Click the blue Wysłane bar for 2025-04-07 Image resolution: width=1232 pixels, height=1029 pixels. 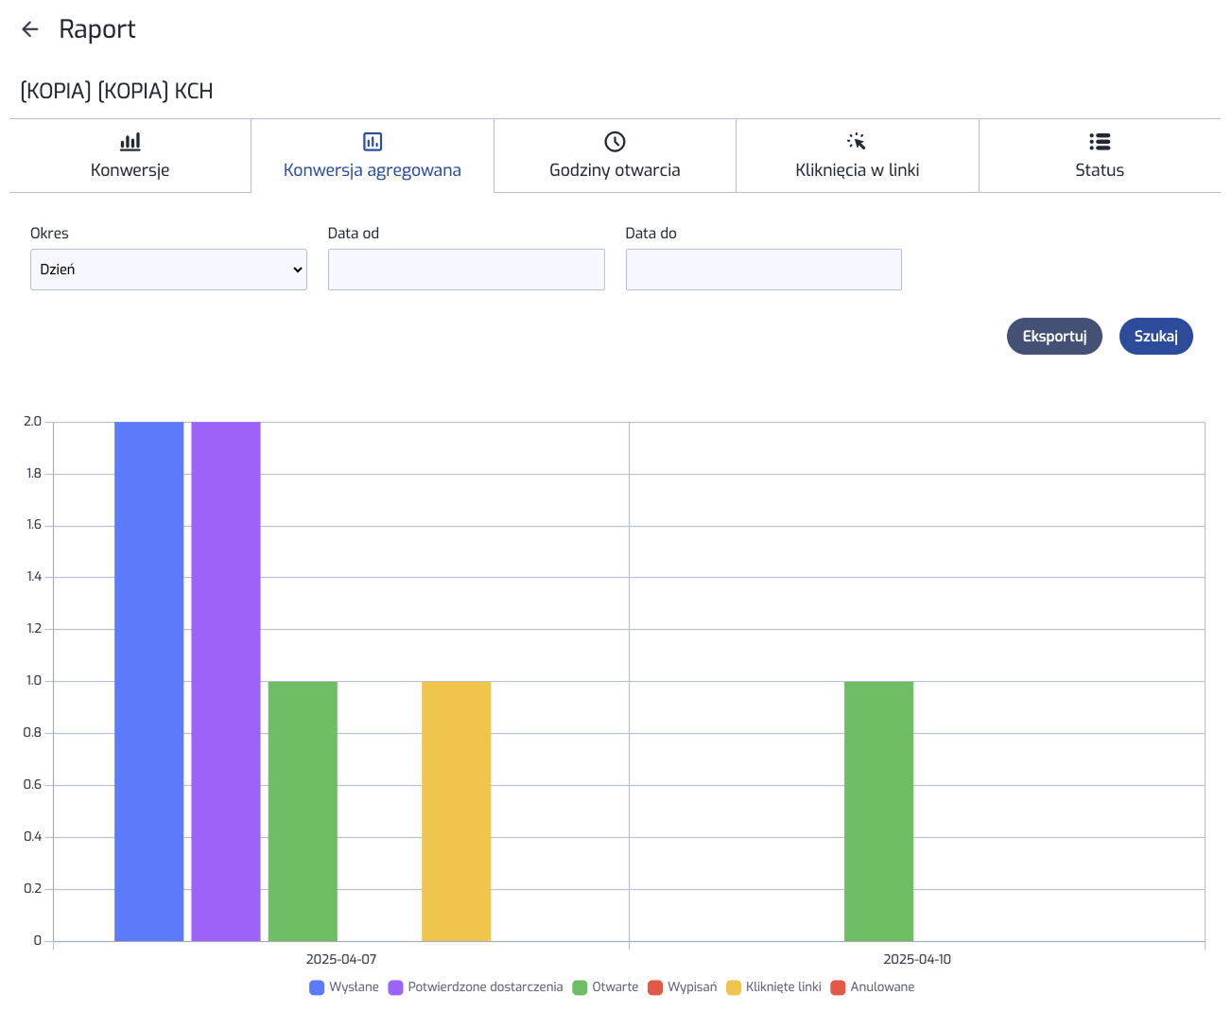(x=149, y=682)
